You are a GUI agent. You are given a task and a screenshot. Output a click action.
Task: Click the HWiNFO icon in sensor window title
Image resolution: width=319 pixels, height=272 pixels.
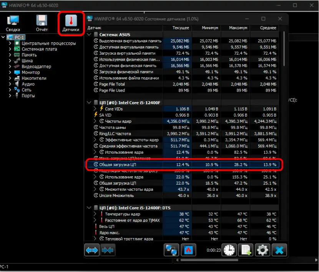click(x=90, y=19)
